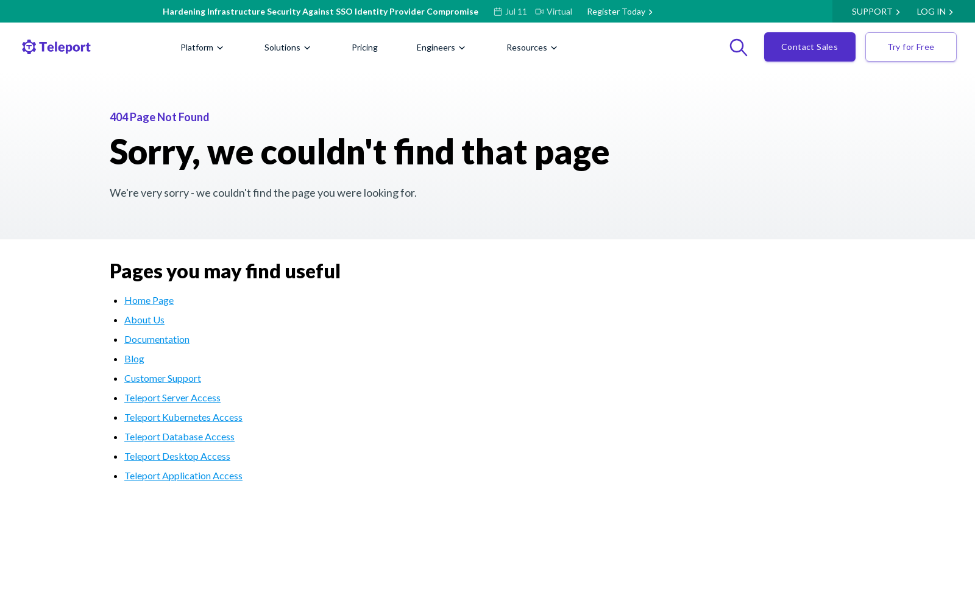Open the Documentation link
The width and height of the screenshot is (975, 609).
point(157,339)
